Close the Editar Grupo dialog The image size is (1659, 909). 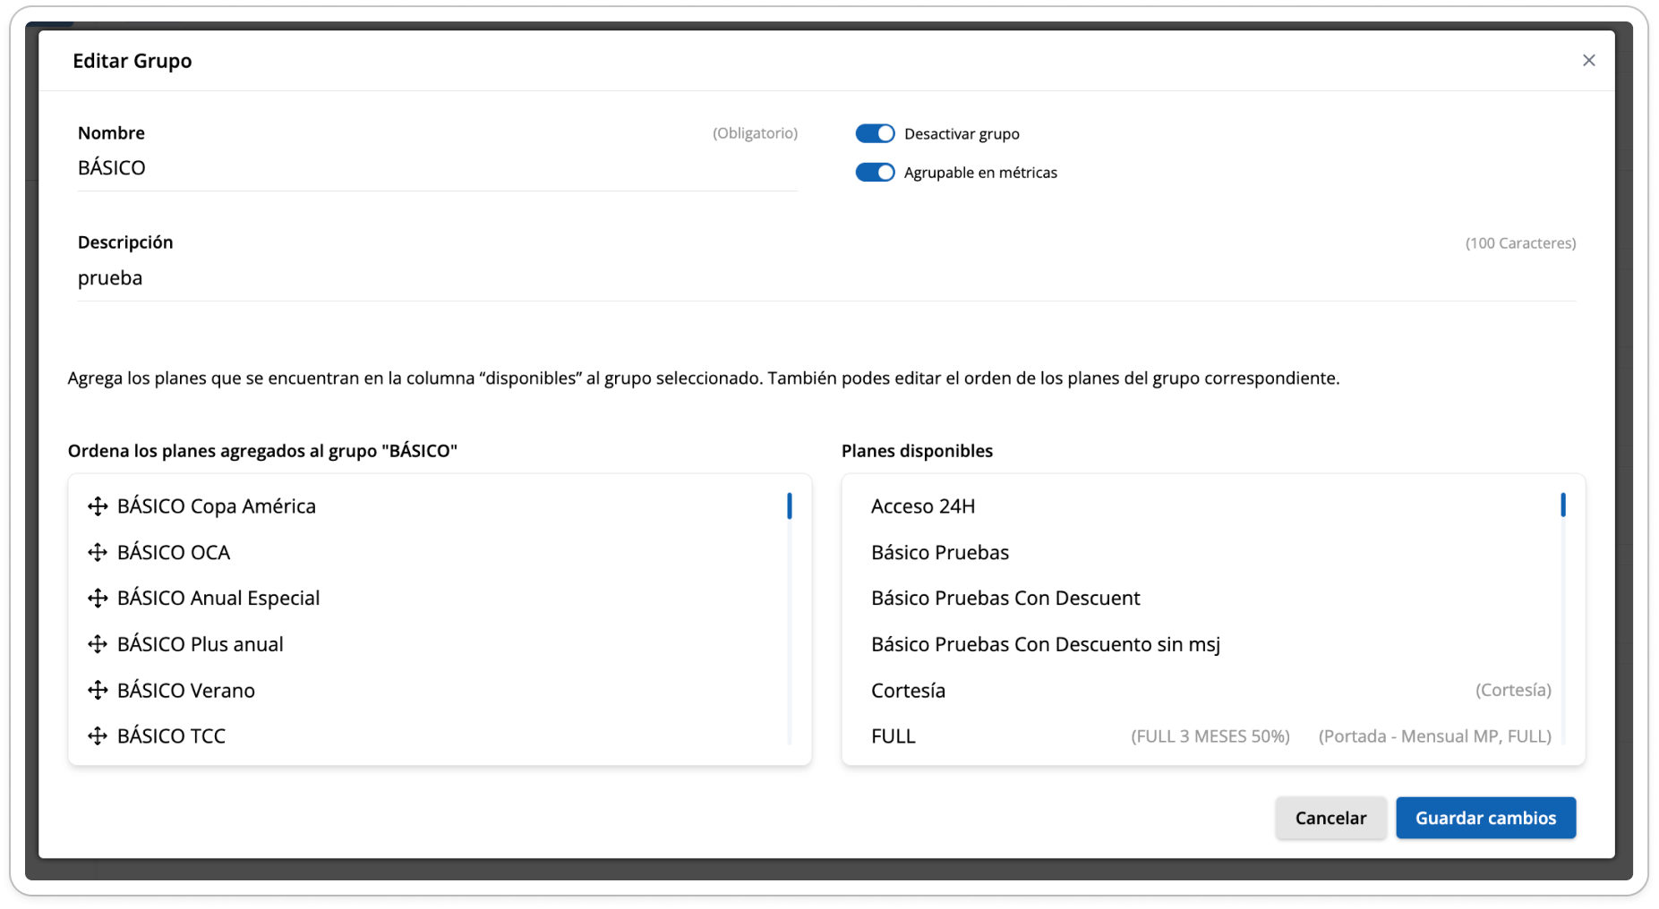[1588, 60]
